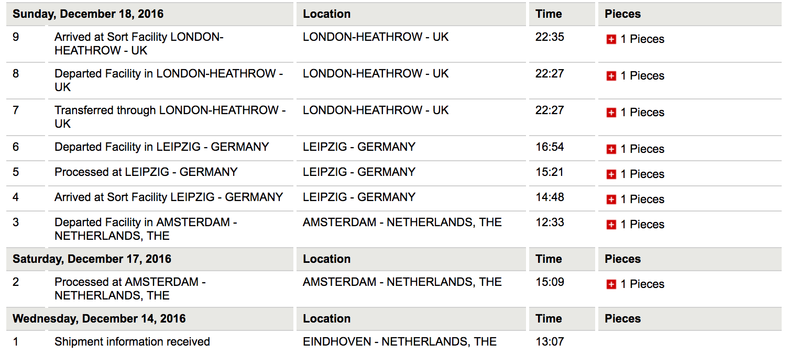Click '1 Pieces' text in row 2
The height and width of the screenshot is (355, 789).
642,284
